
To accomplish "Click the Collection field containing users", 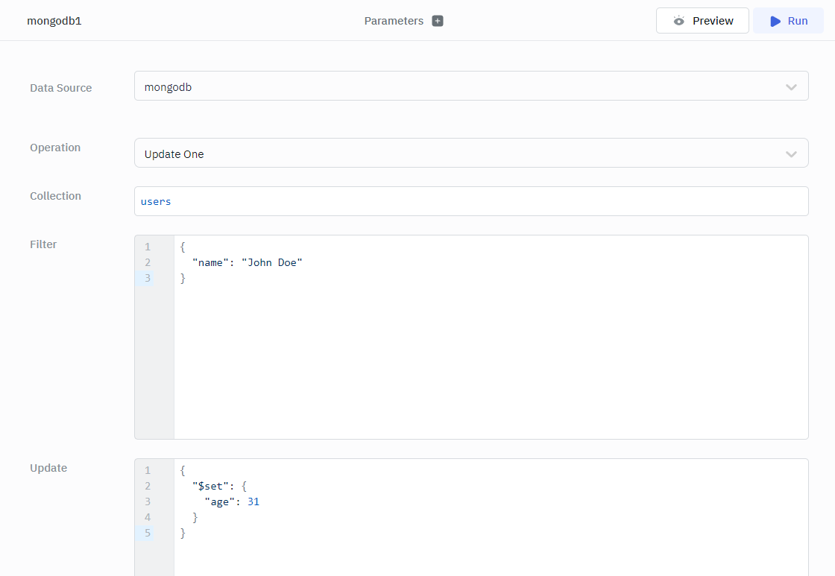I will tap(470, 201).
